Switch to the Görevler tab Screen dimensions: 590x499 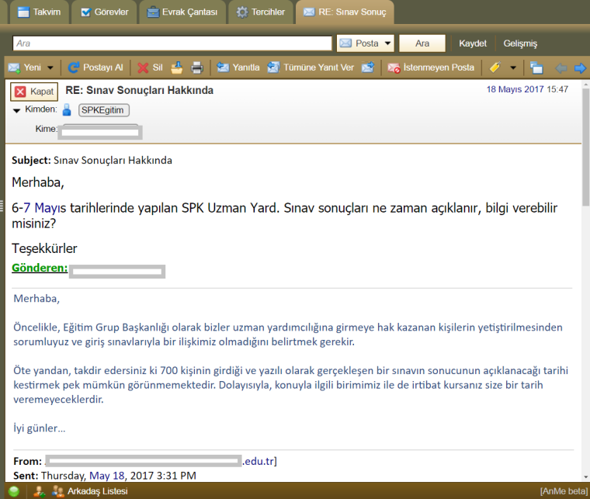pyautogui.click(x=105, y=12)
